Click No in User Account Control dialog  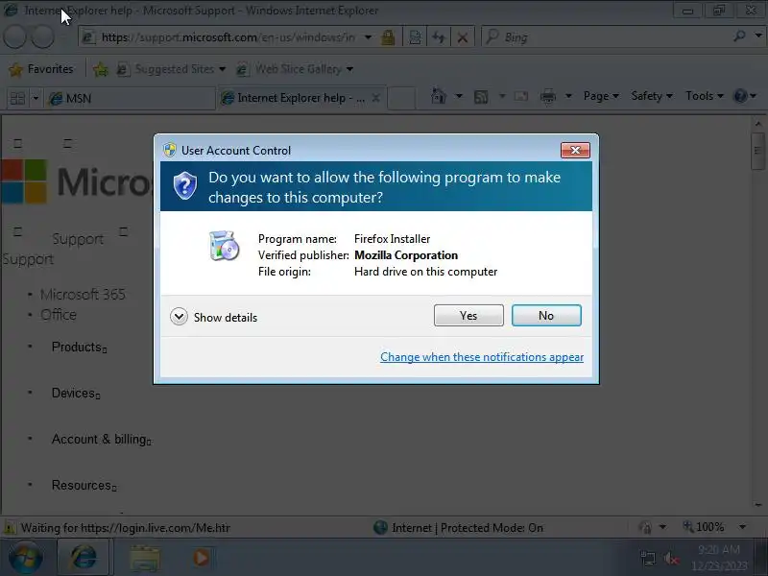546,316
